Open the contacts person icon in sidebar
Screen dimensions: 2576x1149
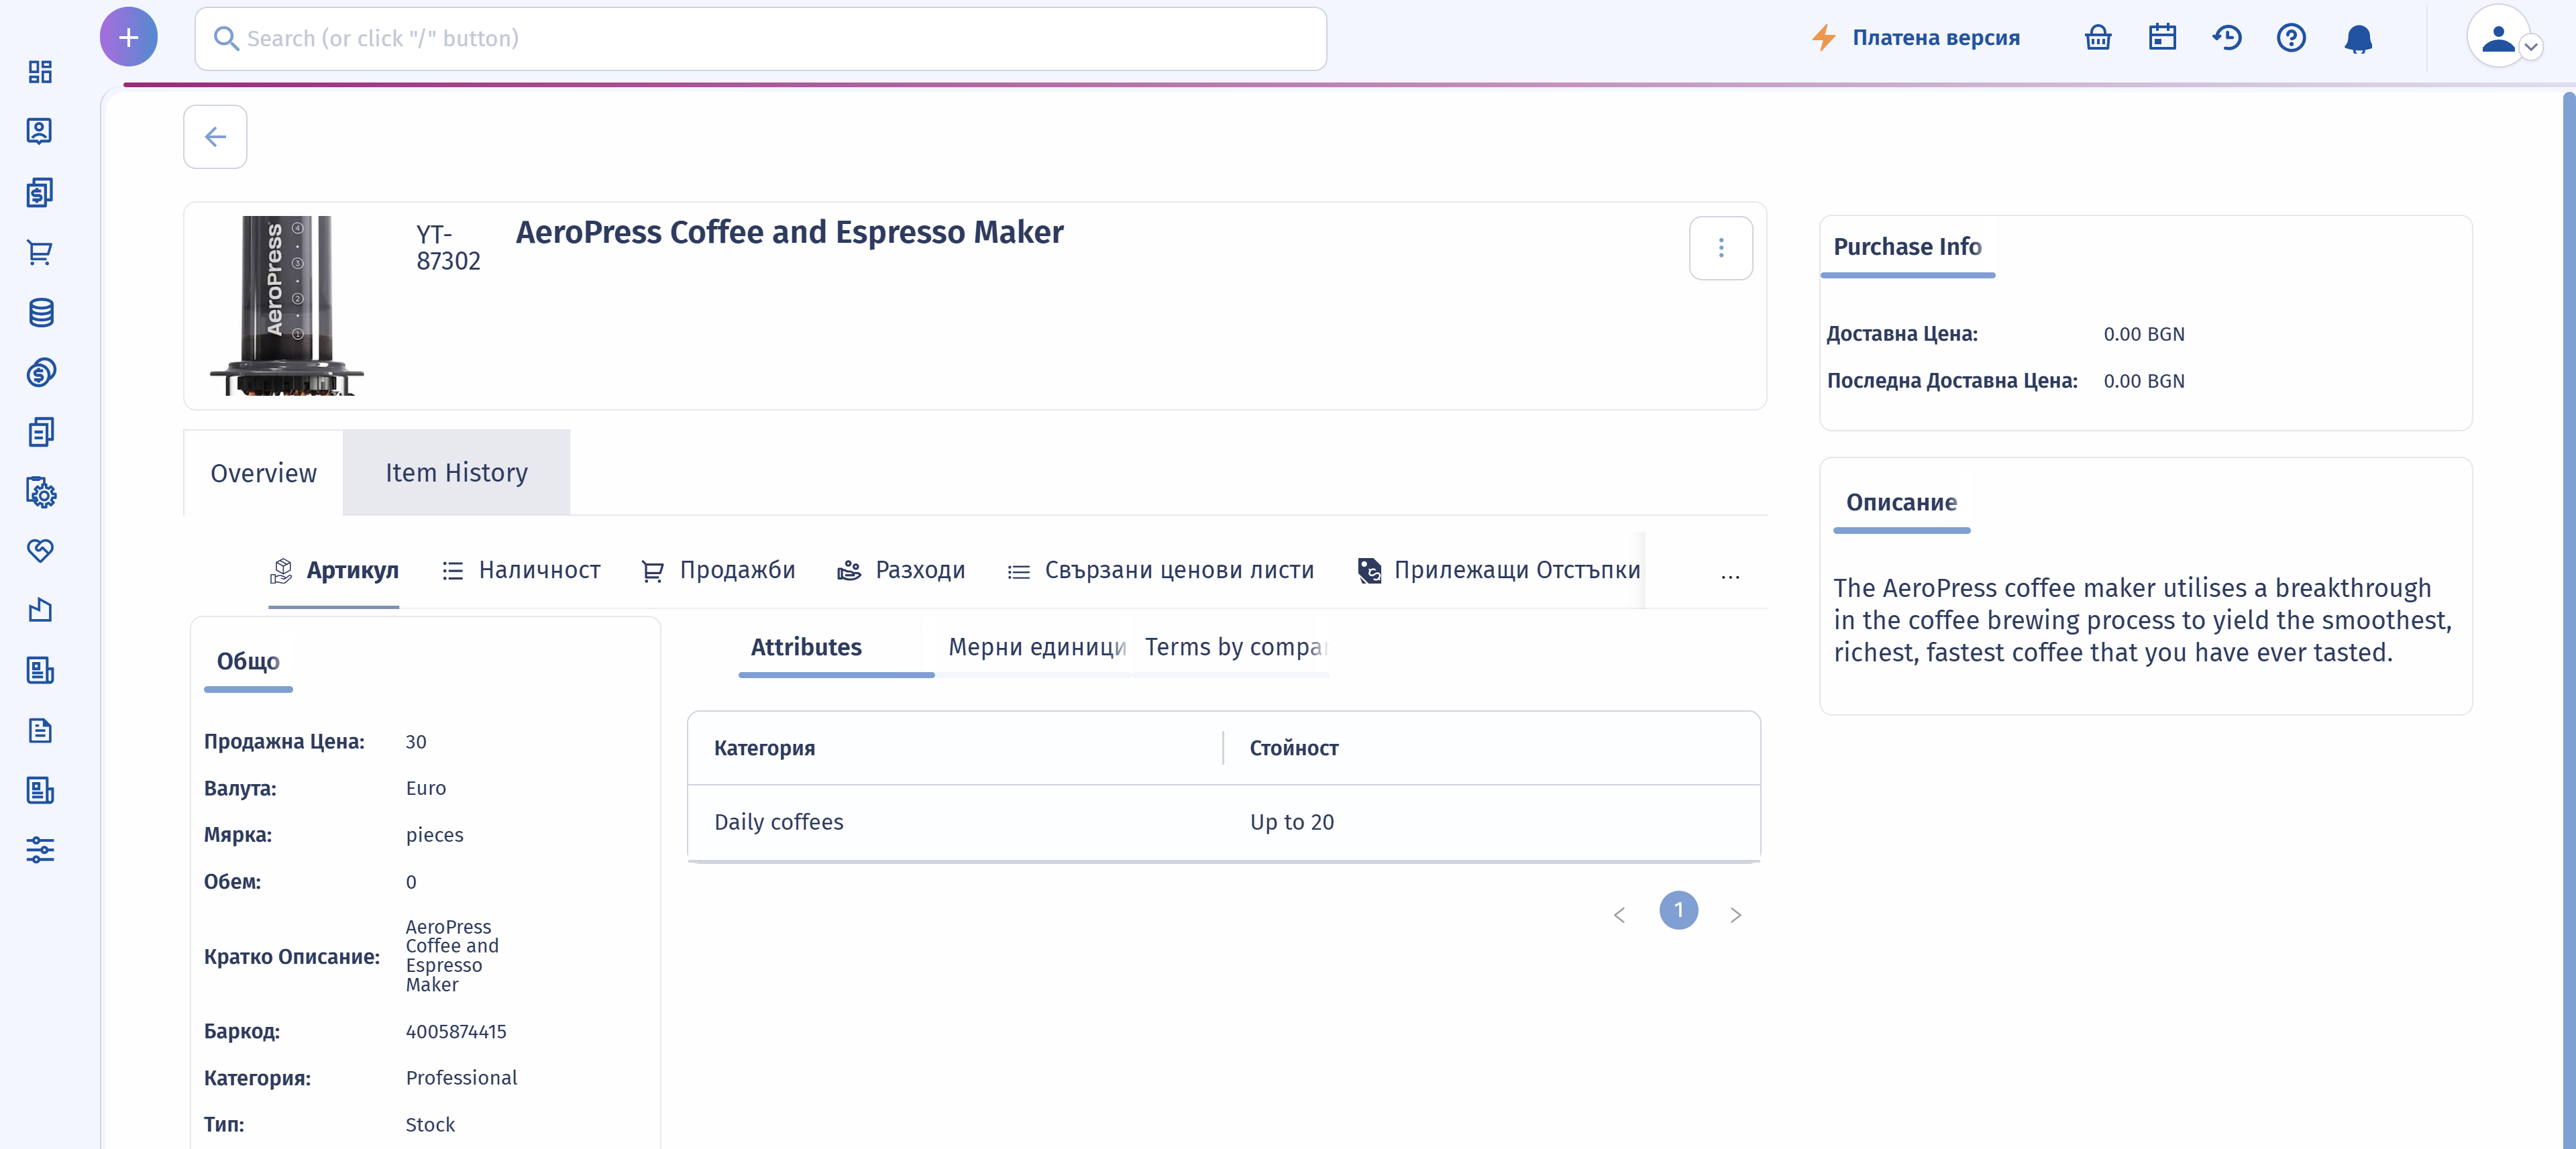pyautogui.click(x=40, y=131)
